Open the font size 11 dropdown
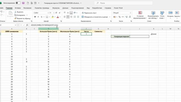This screenshot has height=102, width=181. pyautogui.click(x=54, y=13)
